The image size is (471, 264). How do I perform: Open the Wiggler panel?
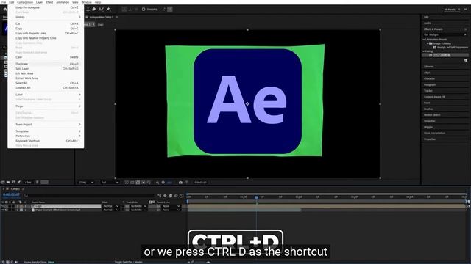pos(428,127)
